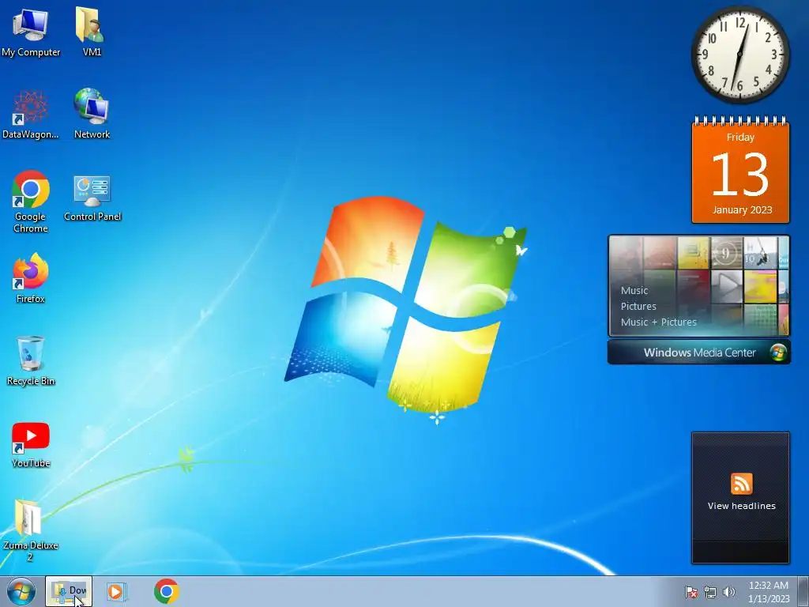Open the My Computer desktop icon

31,32
